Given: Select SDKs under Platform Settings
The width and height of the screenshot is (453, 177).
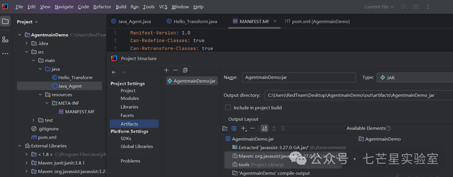Looking at the screenshot, I should [x=126, y=138].
